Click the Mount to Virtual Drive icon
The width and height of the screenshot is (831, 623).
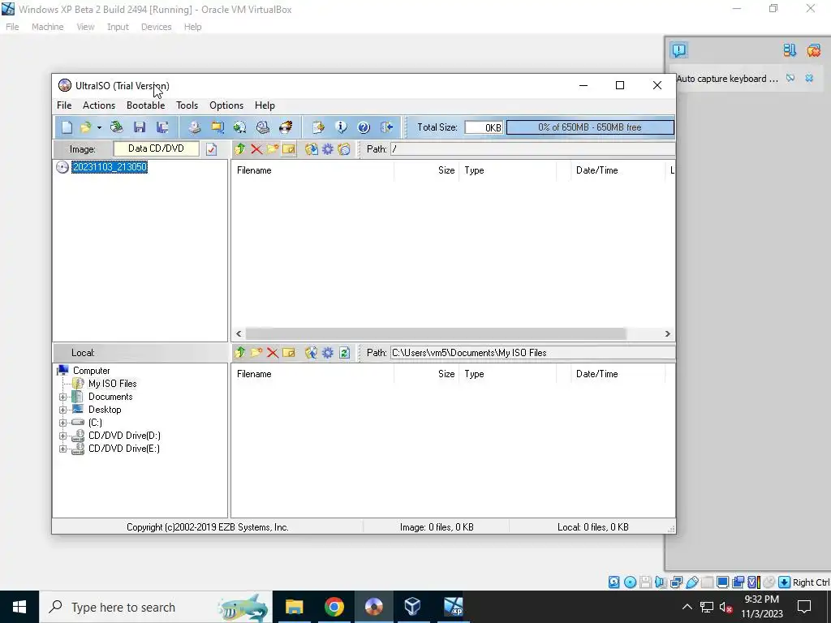click(x=263, y=127)
